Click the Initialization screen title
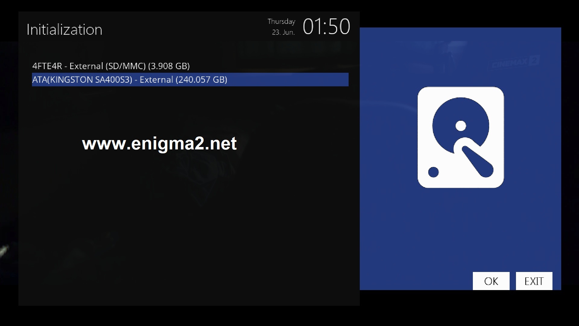 coord(65,30)
